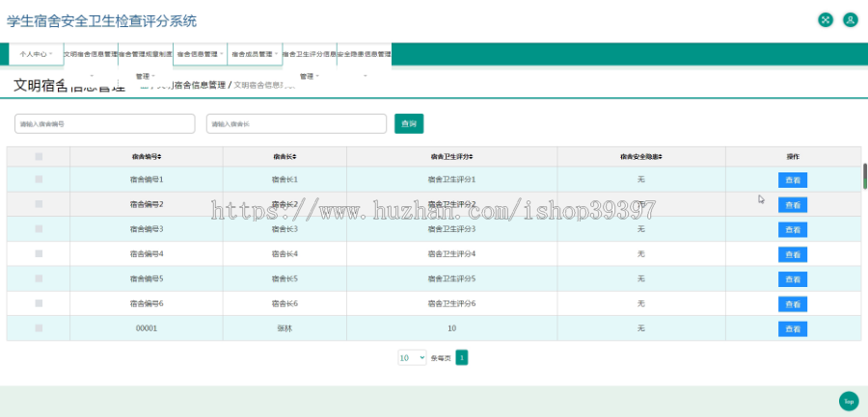Select the 宿舍卫生评分6 cell
Screen dimensions: 868x417
click(451, 303)
